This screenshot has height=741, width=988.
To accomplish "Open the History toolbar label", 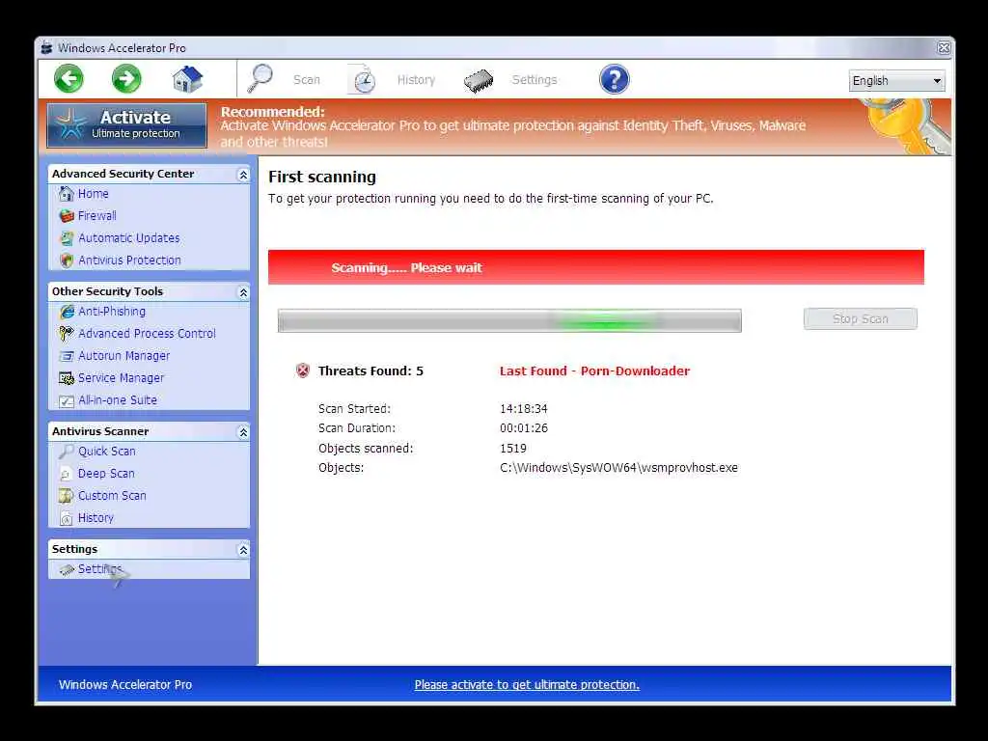I will tap(416, 80).
